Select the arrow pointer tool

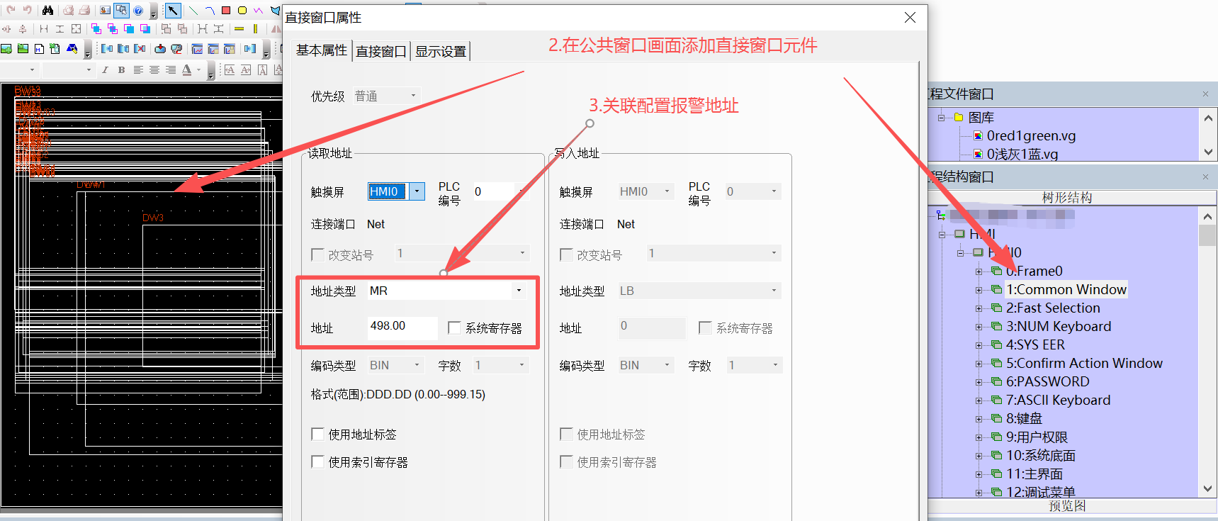(x=172, y=10)
